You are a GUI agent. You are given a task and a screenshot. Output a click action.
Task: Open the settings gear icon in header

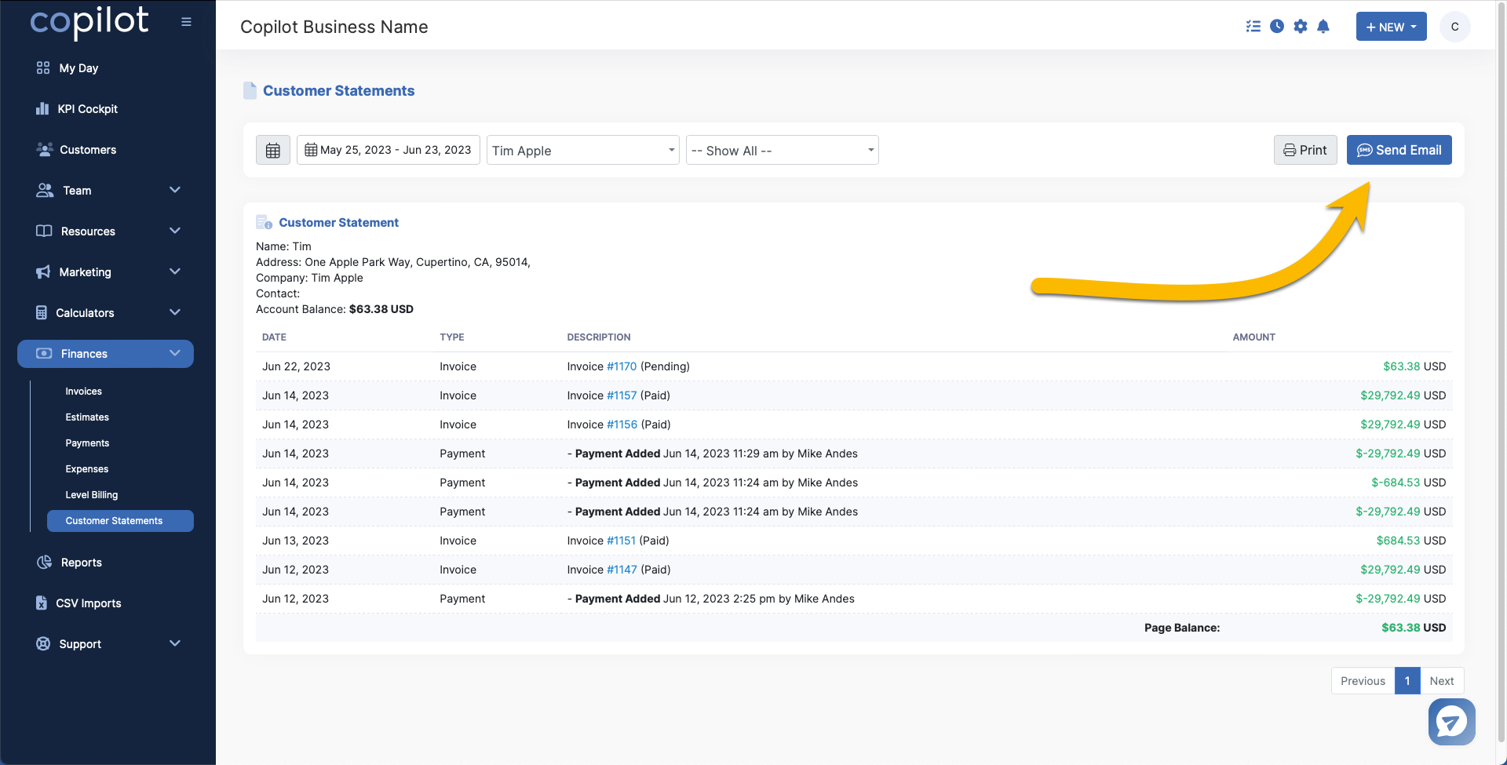tap(1301, 27)
